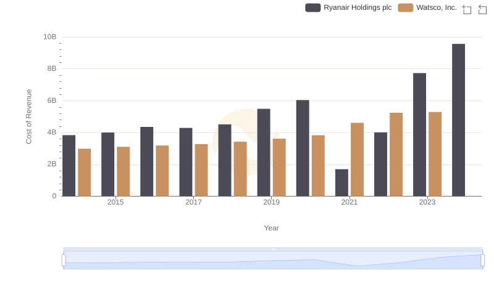Screen dimensions: 494x284
Task: Click the Watsco 2022 bar
Action: (x=396, y=154)
